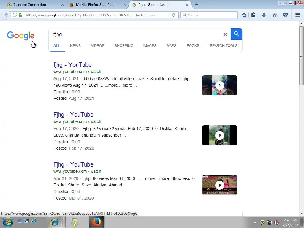Open Internet Explorer from taskbar
304x228 pixels.
click(x=54, y=222)
